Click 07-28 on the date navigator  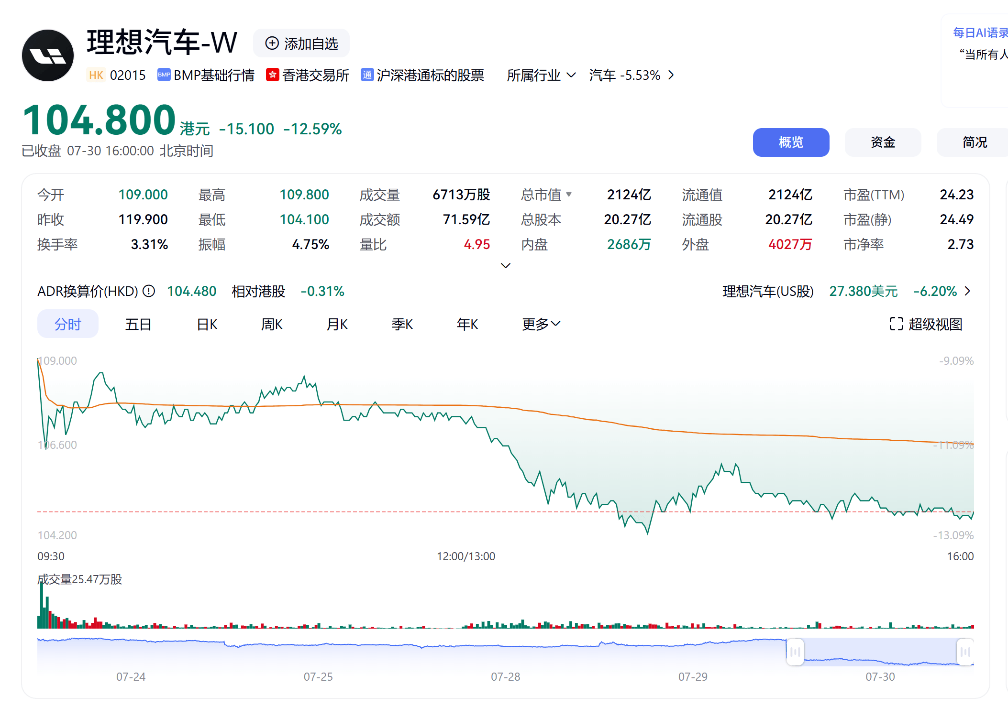(x=506, y=676)
